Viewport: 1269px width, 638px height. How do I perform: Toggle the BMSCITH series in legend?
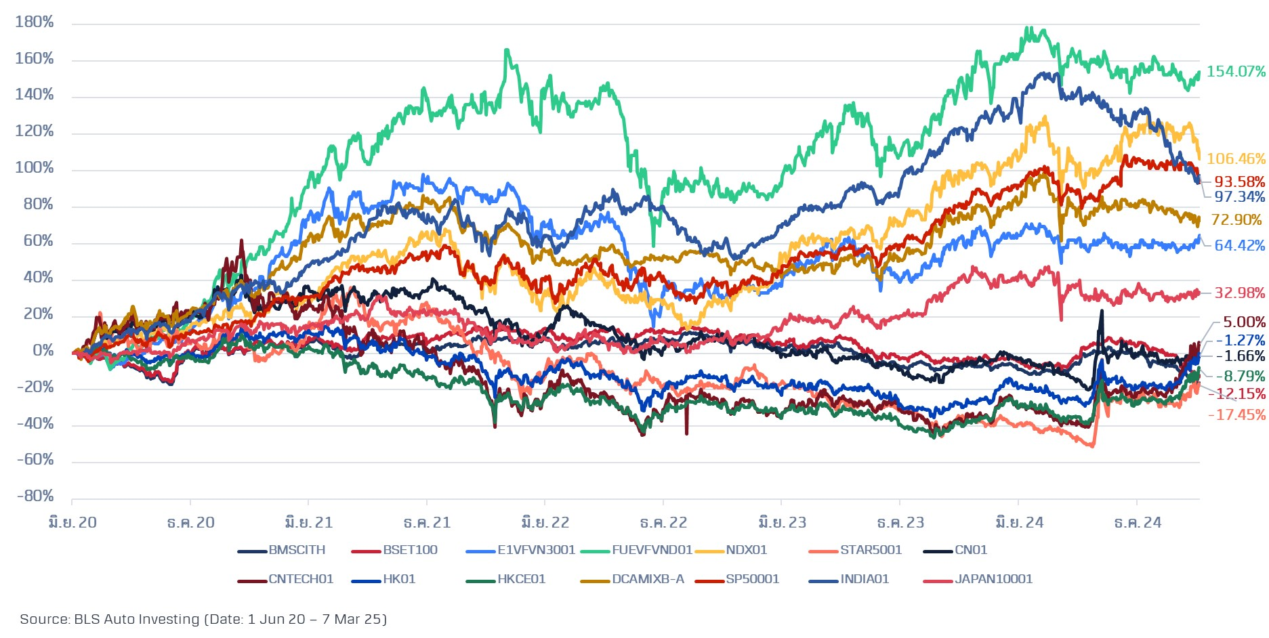297,550
